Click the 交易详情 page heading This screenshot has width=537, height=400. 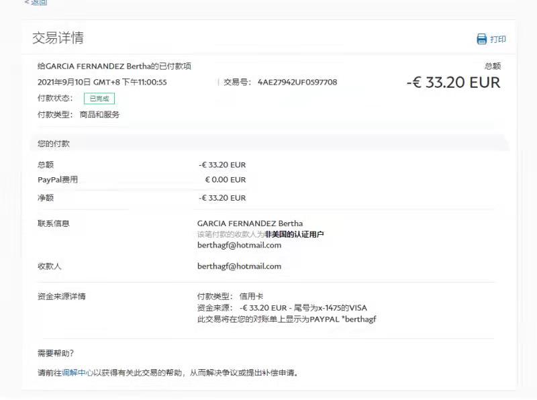58,38
